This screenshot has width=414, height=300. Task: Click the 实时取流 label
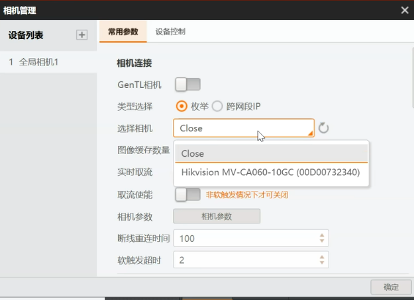click(x=135, y=172)
